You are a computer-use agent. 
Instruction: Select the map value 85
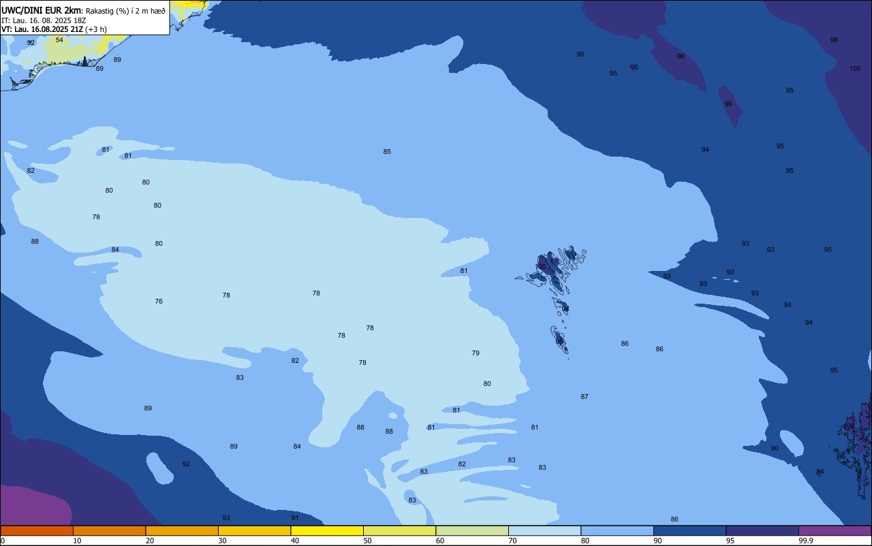(387, 151)
